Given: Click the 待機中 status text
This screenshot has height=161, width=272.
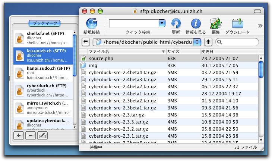Looking at the screenshot, I should (96, 147).
